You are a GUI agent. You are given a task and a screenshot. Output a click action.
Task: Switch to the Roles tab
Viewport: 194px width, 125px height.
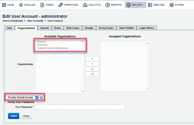(x=57, y=28)
